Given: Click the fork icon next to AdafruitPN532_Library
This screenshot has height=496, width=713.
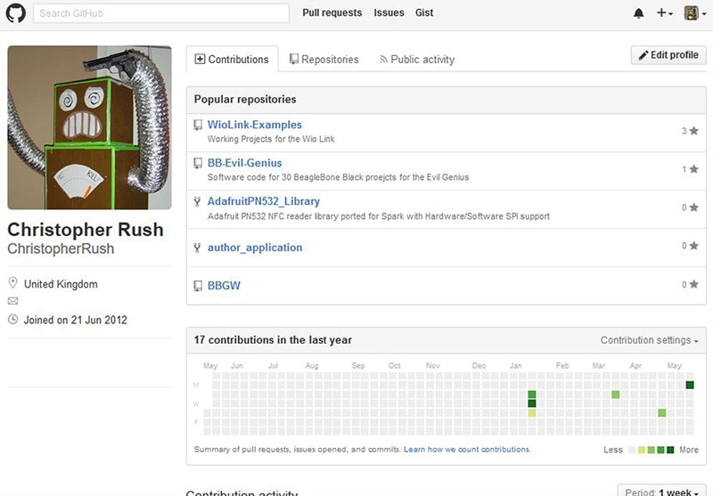Looking at the screenshot, I should tap(198, 202).
